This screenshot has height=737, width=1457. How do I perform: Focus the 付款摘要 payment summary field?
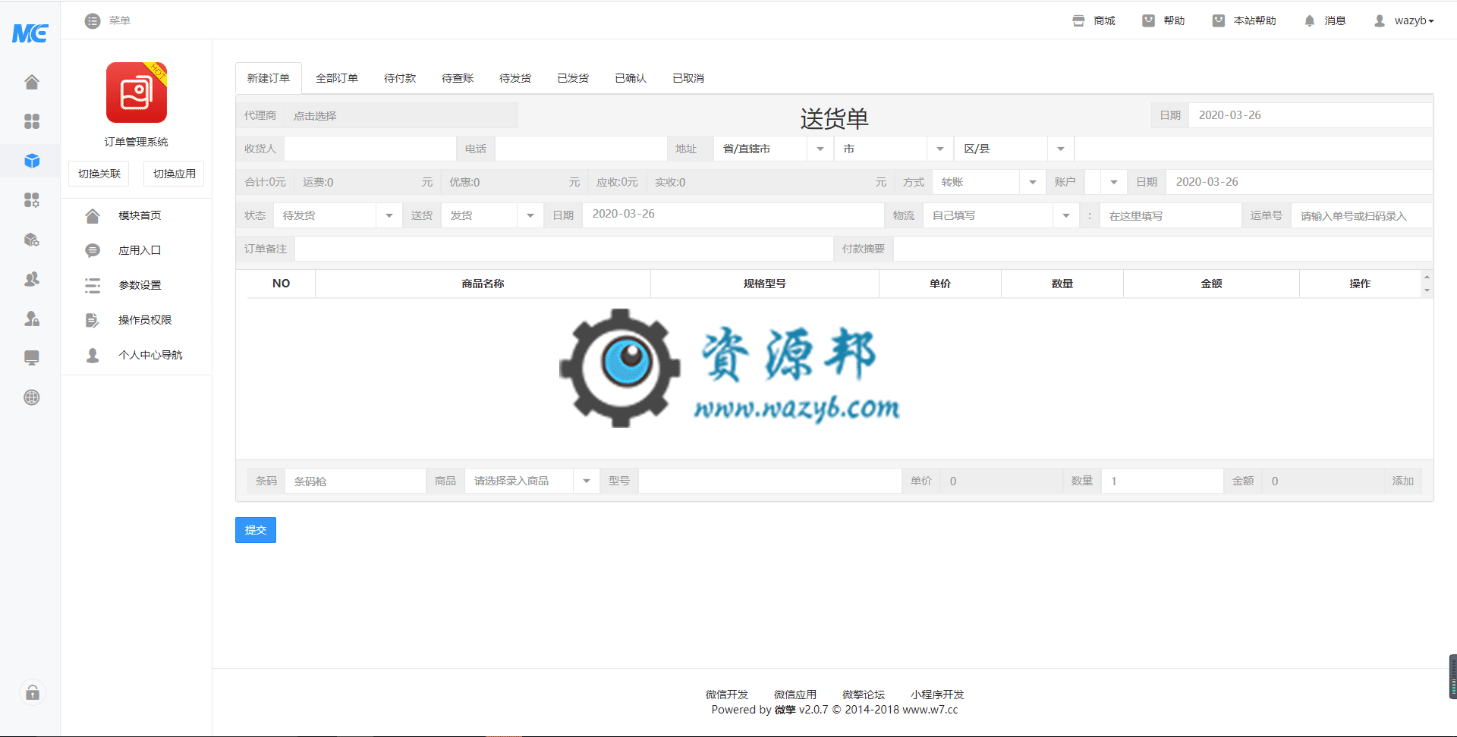[1163, 249]
